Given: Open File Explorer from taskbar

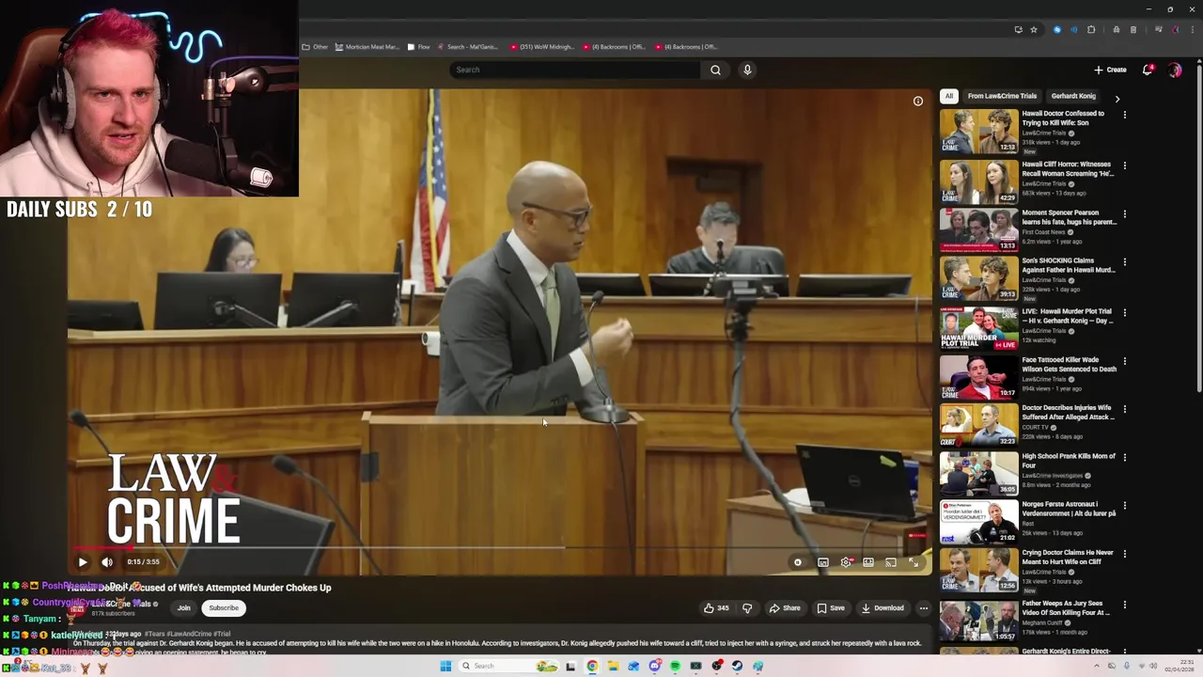Looking at the screenshot, I should (613, 666).
